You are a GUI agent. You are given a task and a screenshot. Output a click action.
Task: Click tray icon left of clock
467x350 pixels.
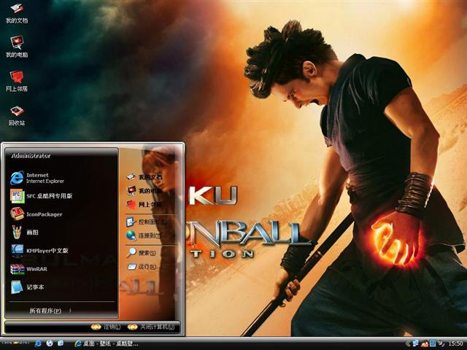(441, 343)
